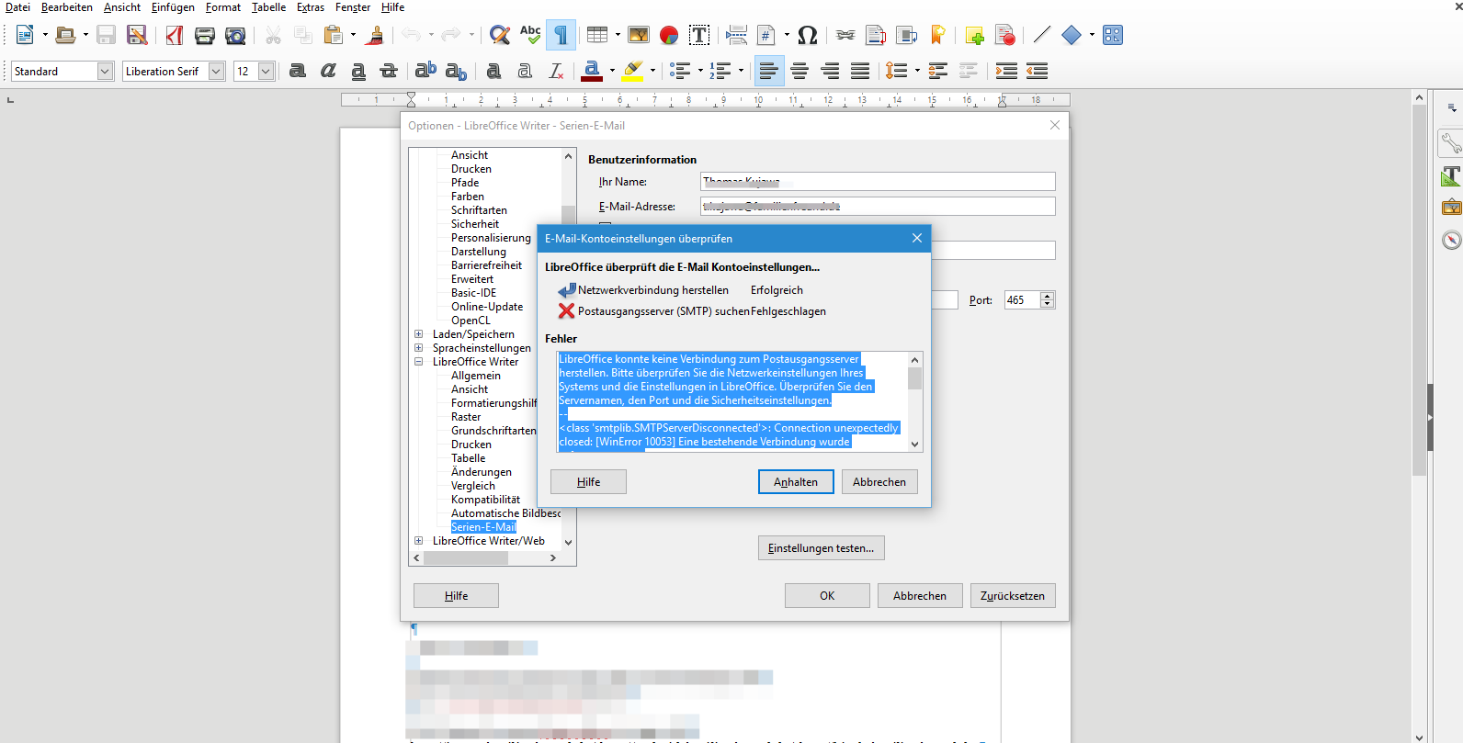This screenshot has height=743, width=1463.
Task: Toggle Align Left paragraph button
Action: pyautogui.click(x=769, y=71)
